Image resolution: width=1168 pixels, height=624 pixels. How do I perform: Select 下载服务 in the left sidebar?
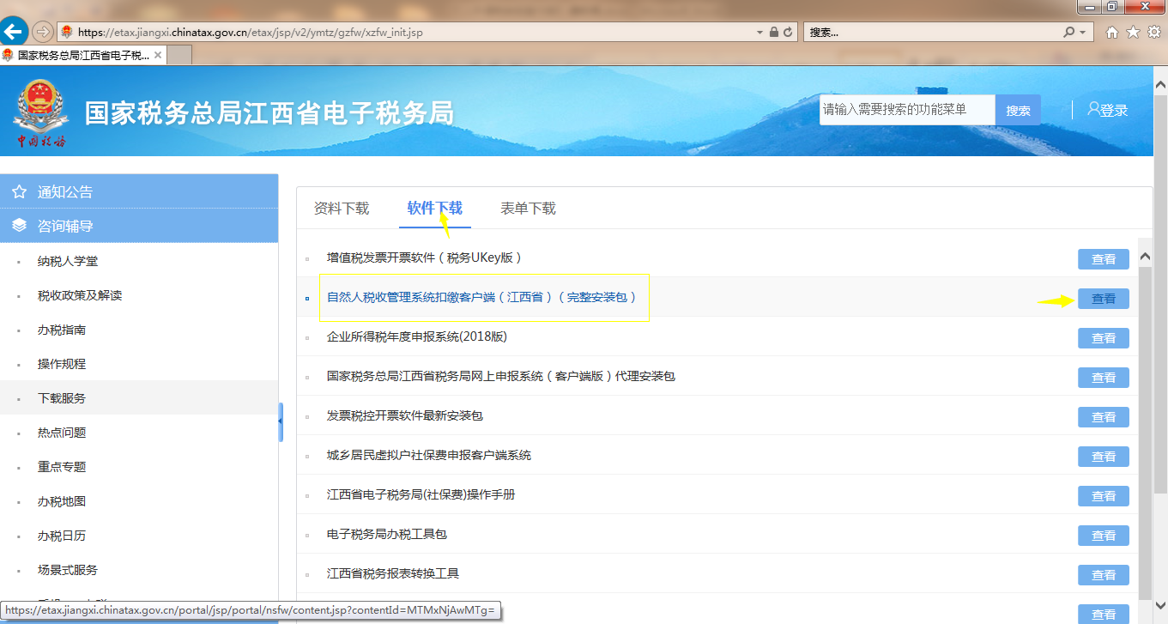pyautogui.click(x=60, y=397)
